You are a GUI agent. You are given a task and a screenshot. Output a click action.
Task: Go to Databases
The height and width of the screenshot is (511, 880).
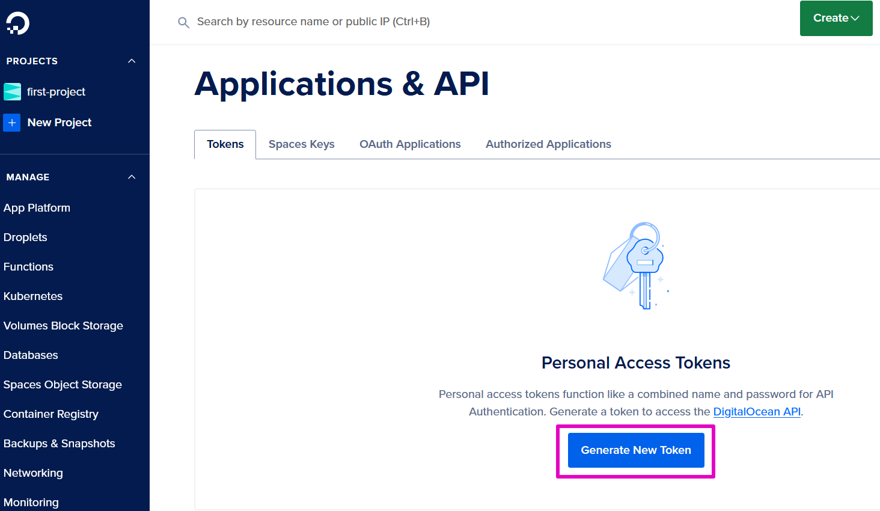[31, 355]
